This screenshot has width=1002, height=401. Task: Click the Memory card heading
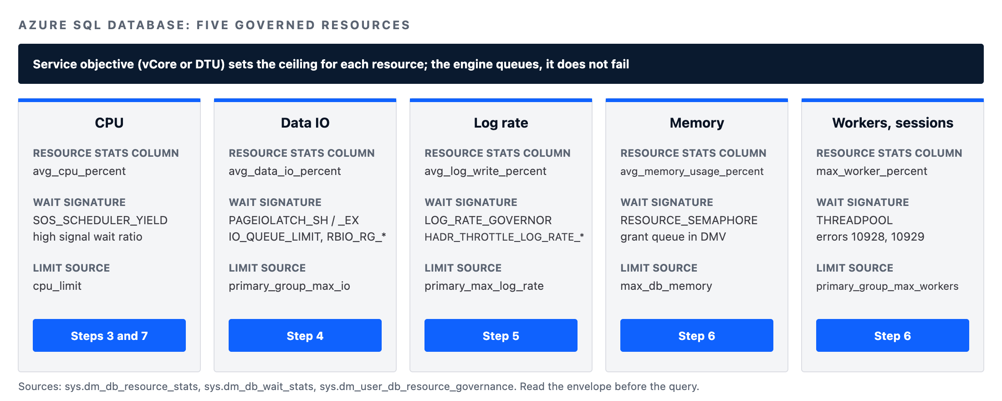point(697,123)
